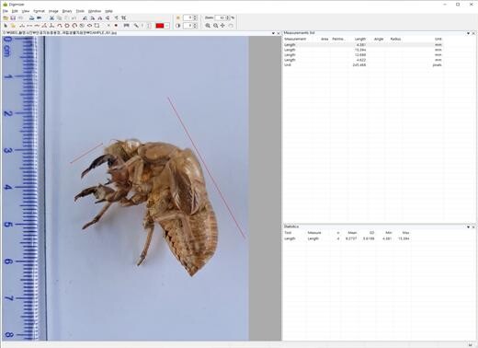Screen dimensions: 478x348
Task: Open the Measurements list panel dropdown arrow
Action: [x=468, y=33]
